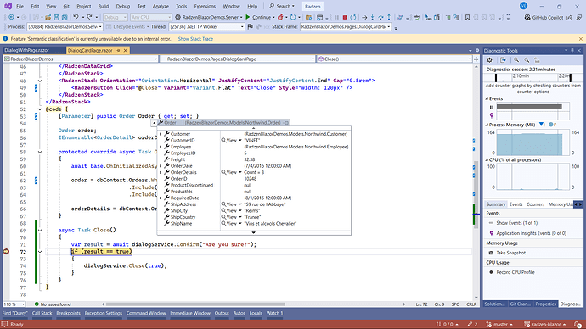Click the Search box in title bar
The height and width of the screenshot is (329, 586).
pyautogui.click(x=282, y=6)
